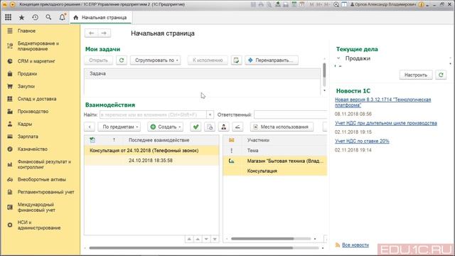Click the shopping cart icon for Закупки

(x=10, y=86)
